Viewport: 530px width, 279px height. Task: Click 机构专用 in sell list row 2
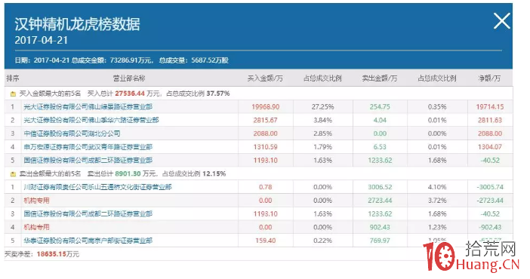pyautogui.click(x=36, y=201)
